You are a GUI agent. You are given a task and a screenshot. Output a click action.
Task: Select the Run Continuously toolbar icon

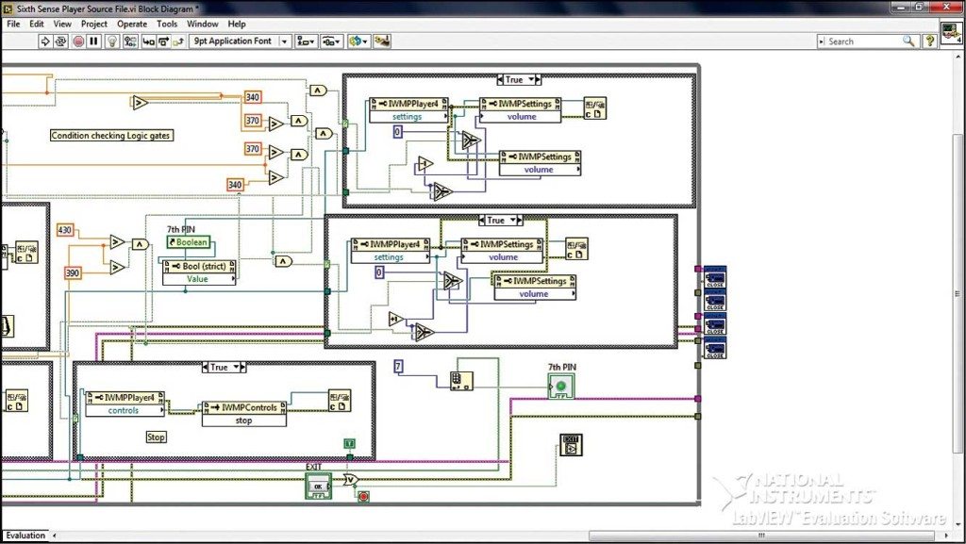tap(61, 41)
